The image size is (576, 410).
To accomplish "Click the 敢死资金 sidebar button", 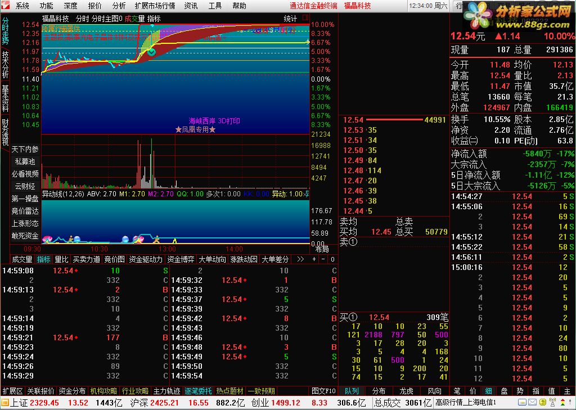I will click(25, 236).
